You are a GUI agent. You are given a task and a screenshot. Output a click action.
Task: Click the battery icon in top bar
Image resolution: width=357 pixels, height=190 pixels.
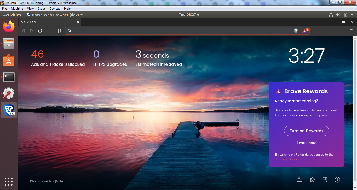(x=346, y=15)
